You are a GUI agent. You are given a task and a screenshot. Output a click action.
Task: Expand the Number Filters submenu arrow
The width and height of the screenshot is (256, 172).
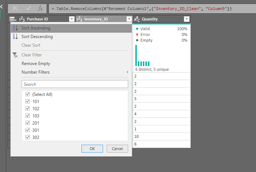127,72
